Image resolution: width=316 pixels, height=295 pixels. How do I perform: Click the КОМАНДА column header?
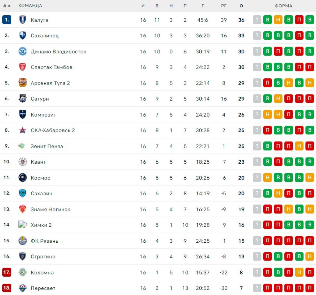[x=30, y=6]
